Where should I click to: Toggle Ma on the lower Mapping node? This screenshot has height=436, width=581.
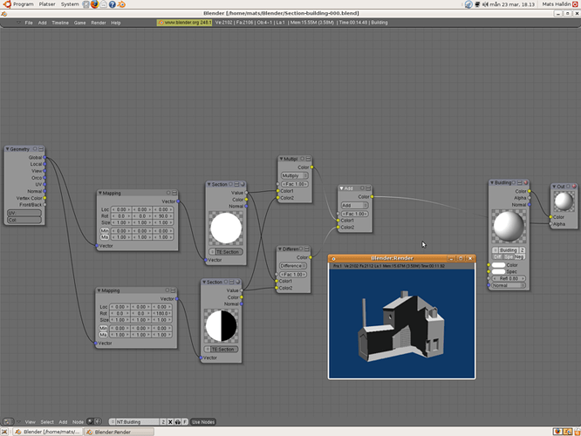[x=103, y=335]
